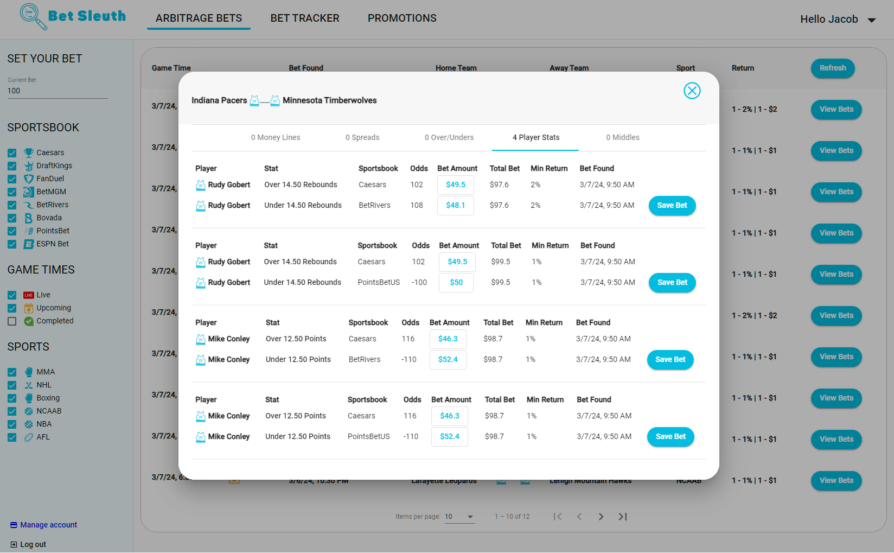Go to next page of results

pos(601,517)
